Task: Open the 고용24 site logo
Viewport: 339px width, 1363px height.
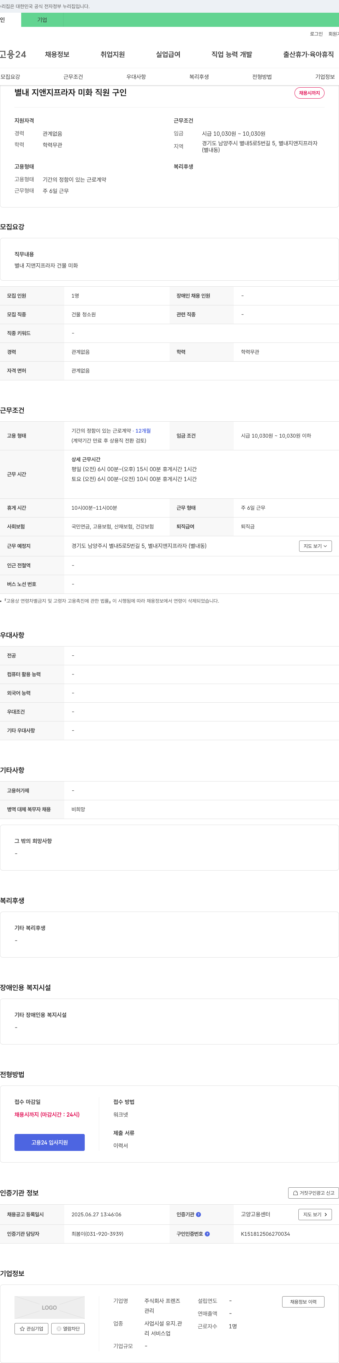Action: [13, 54]
